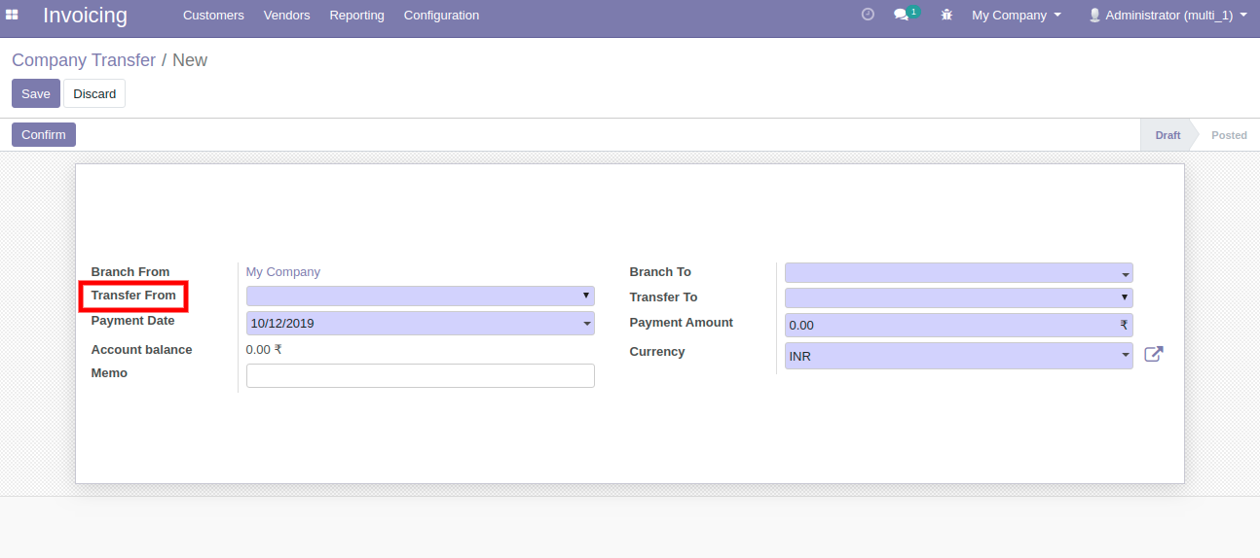The image size is (1260, 558).
Task: Open the Customers menu
Action: point(213,16)
